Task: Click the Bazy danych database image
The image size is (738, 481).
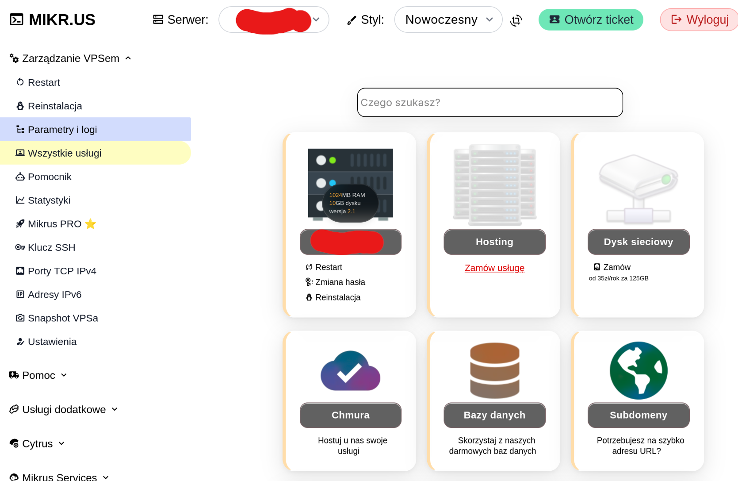Action: click(494, 371)
